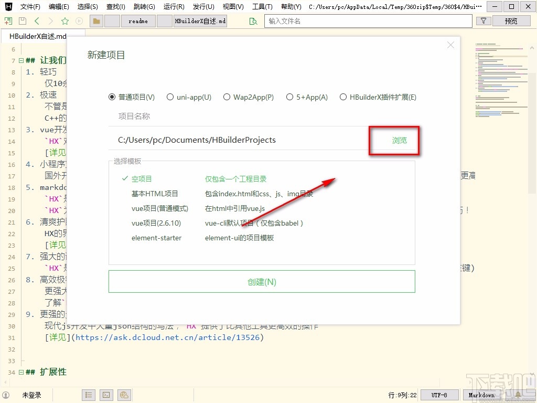Click the cloud browser icon in status bar
The height and width of the screenshot is (403, 537).
[124, 395]
